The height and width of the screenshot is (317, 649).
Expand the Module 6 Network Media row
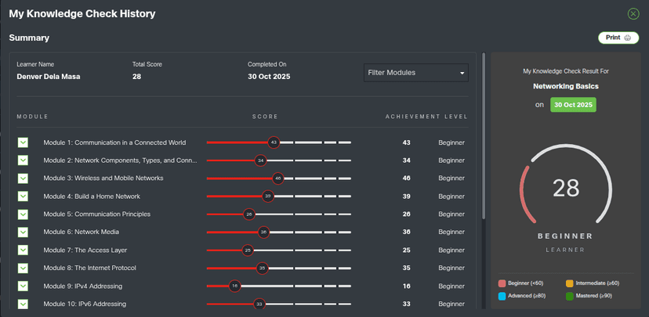pyautogui.click(x=23, y=232)
